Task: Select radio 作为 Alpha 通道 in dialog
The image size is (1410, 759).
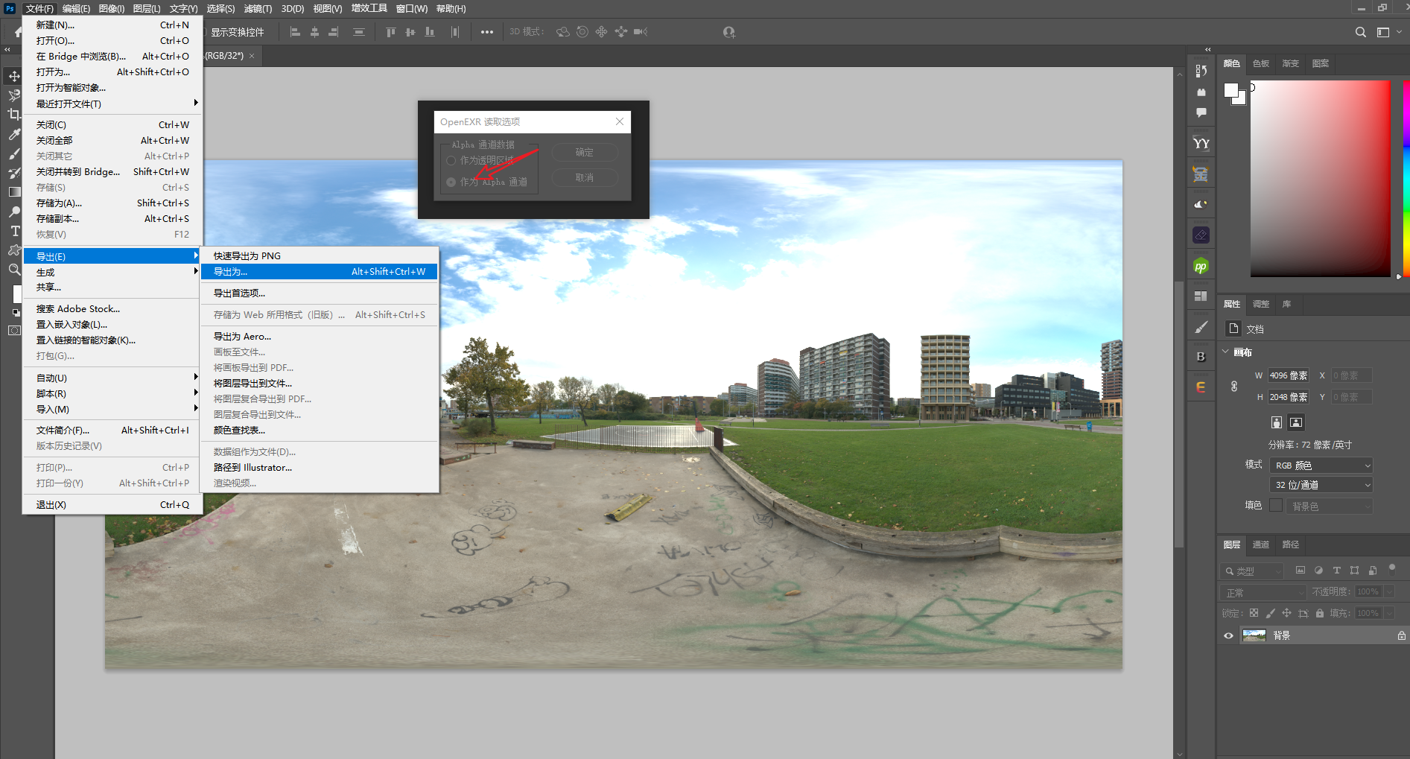Action: (451, 182)
